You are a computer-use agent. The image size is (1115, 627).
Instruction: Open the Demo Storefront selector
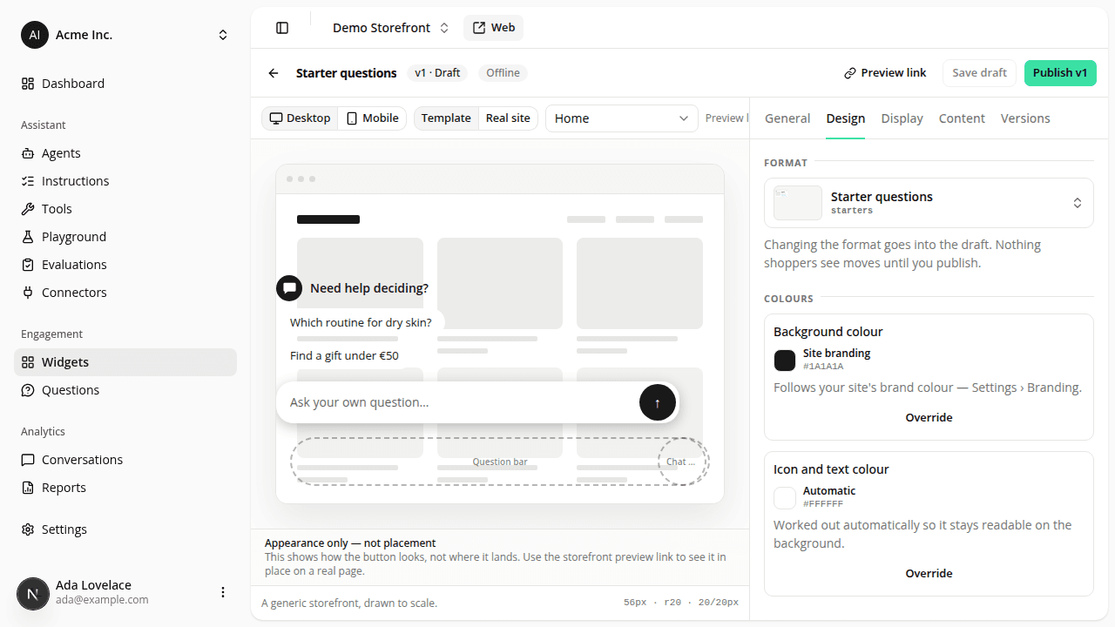[x=390, y=28]
